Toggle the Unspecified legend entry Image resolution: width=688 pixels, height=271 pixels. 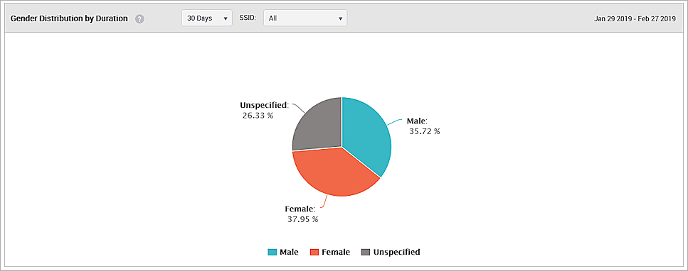pos(391,252)
